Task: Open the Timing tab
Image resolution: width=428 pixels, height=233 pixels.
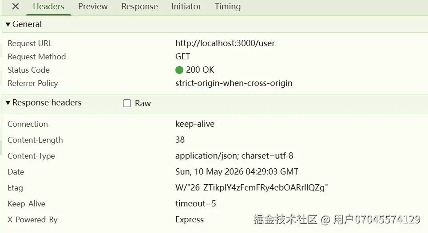Action: [228, 6]
